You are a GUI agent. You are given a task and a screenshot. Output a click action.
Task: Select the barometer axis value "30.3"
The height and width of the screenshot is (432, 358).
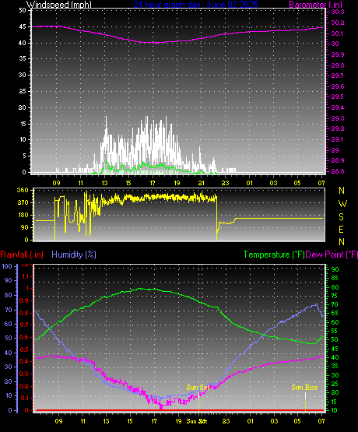tap(338, 12)
